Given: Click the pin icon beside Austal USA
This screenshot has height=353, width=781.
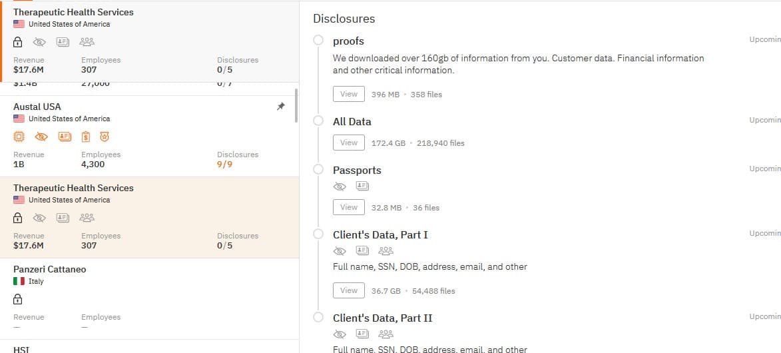Looking at the screenshot, I should pos(281,106).
